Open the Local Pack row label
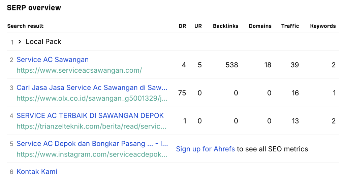 point(43,41)
